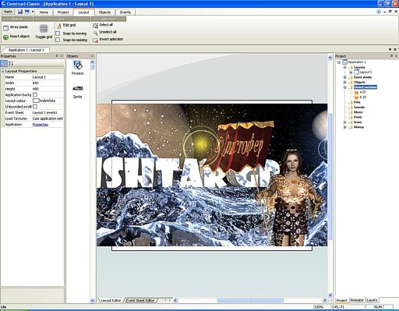Sort Properties alphabetically

pos(11,63)
